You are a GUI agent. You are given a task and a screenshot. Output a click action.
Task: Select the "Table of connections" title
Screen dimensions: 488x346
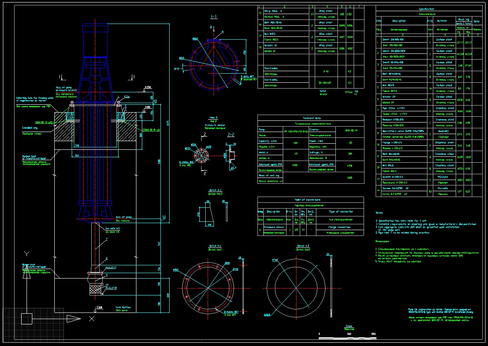click(307, 200)
